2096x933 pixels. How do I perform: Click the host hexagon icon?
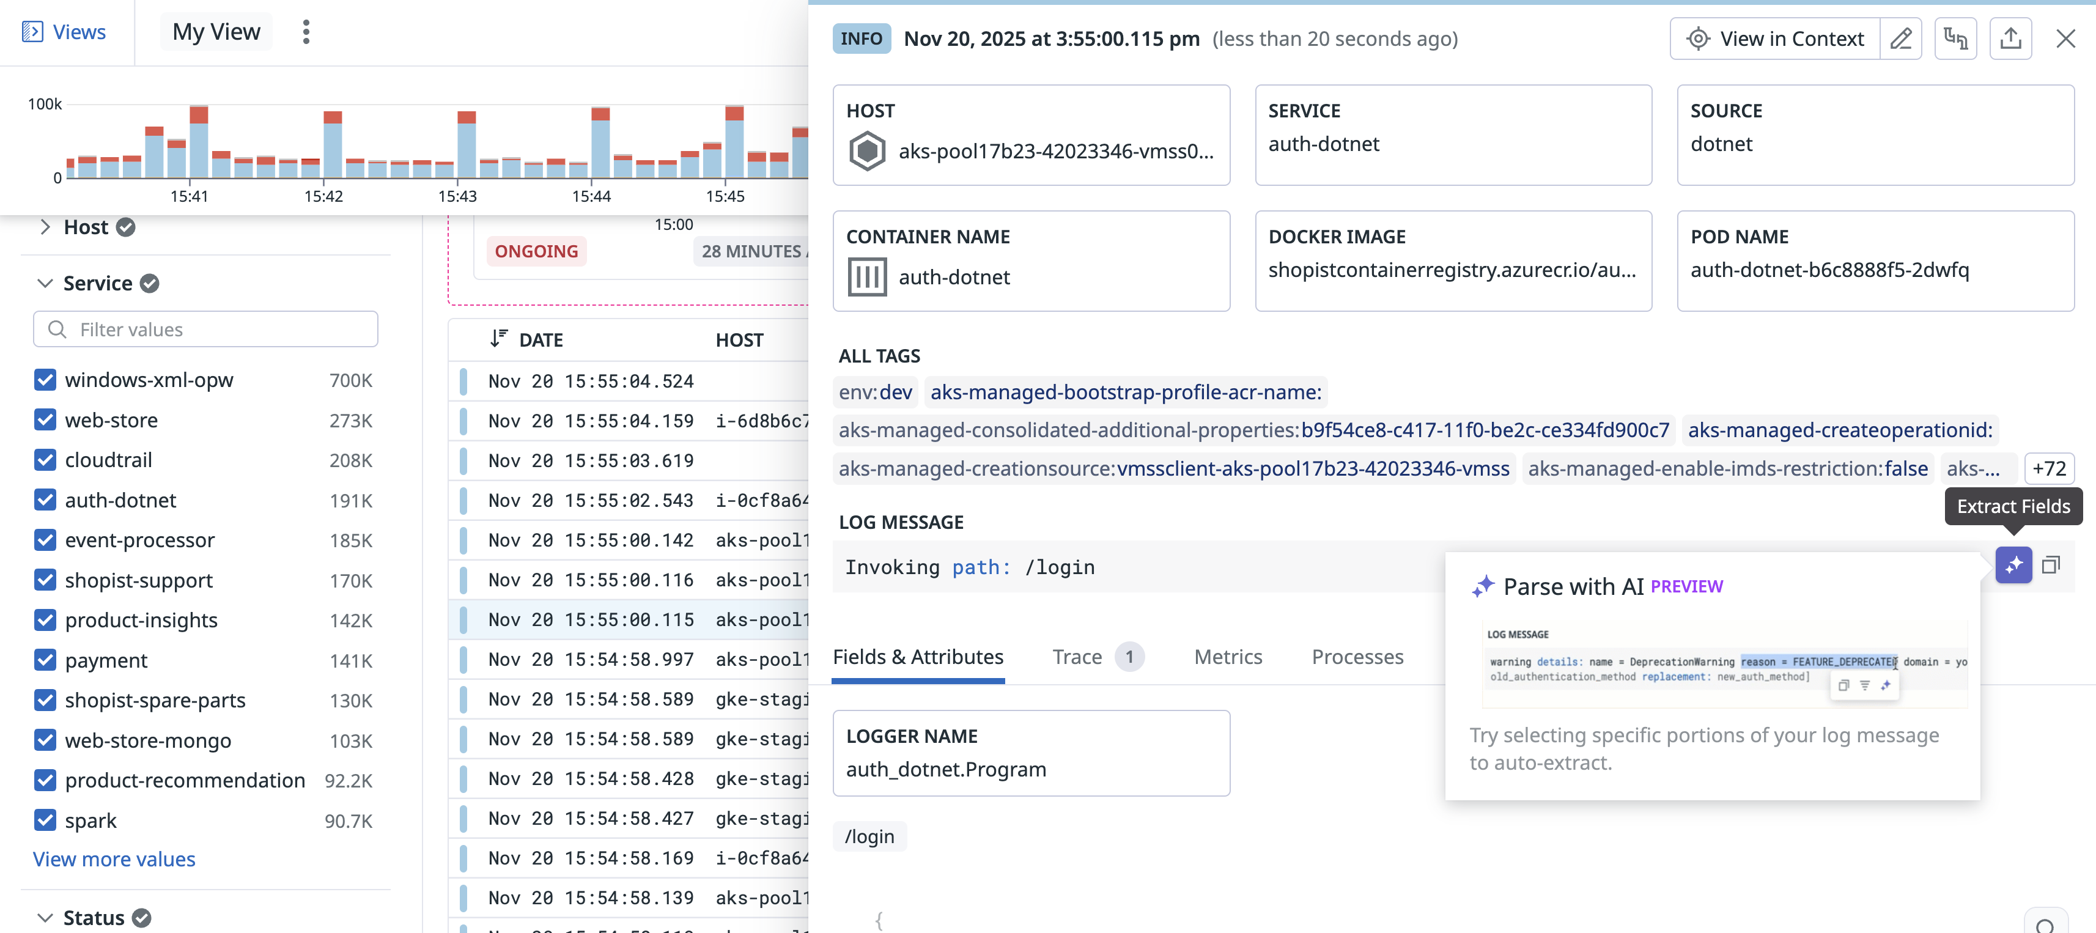[866, 151]
